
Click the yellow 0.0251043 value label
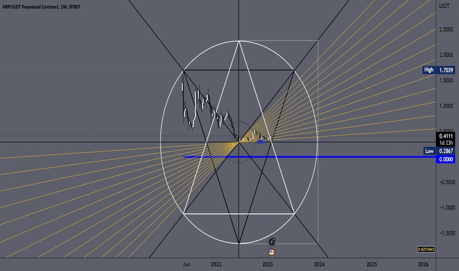pos(426,249)
